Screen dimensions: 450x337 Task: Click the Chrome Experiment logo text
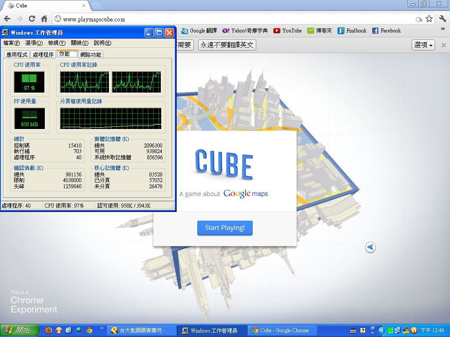[x=34, y=302]
